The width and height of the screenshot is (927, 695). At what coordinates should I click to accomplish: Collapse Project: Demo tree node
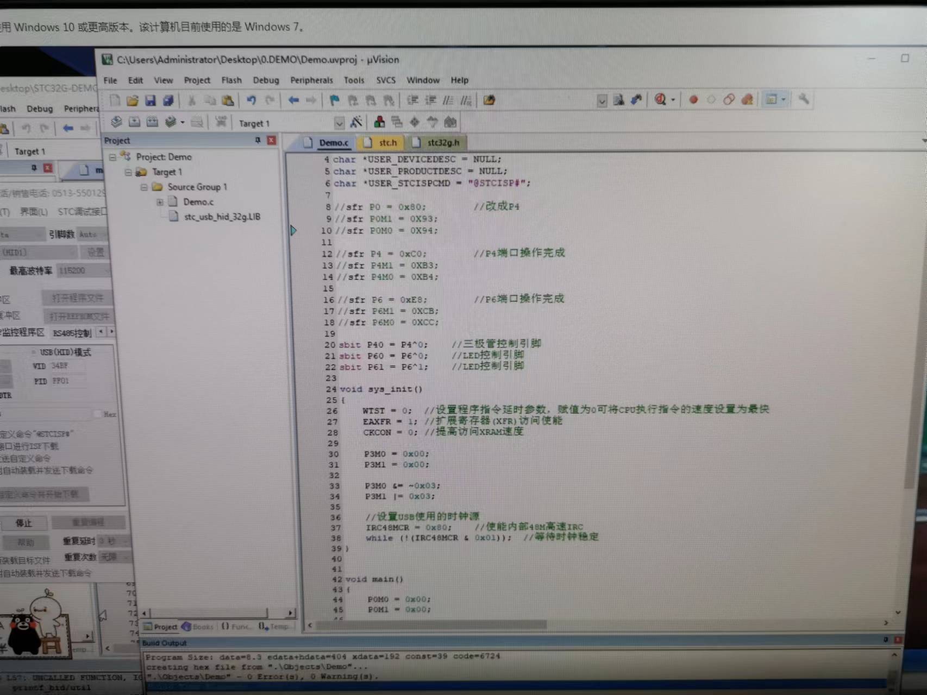[x=112, y=157]
